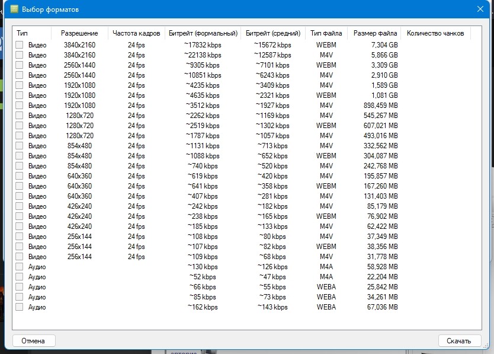The width and height of the screenshot is (494, 354).
Task: Tick checkbox for 2560x1440 WEBM 3,309 GB
Action: 19,65
